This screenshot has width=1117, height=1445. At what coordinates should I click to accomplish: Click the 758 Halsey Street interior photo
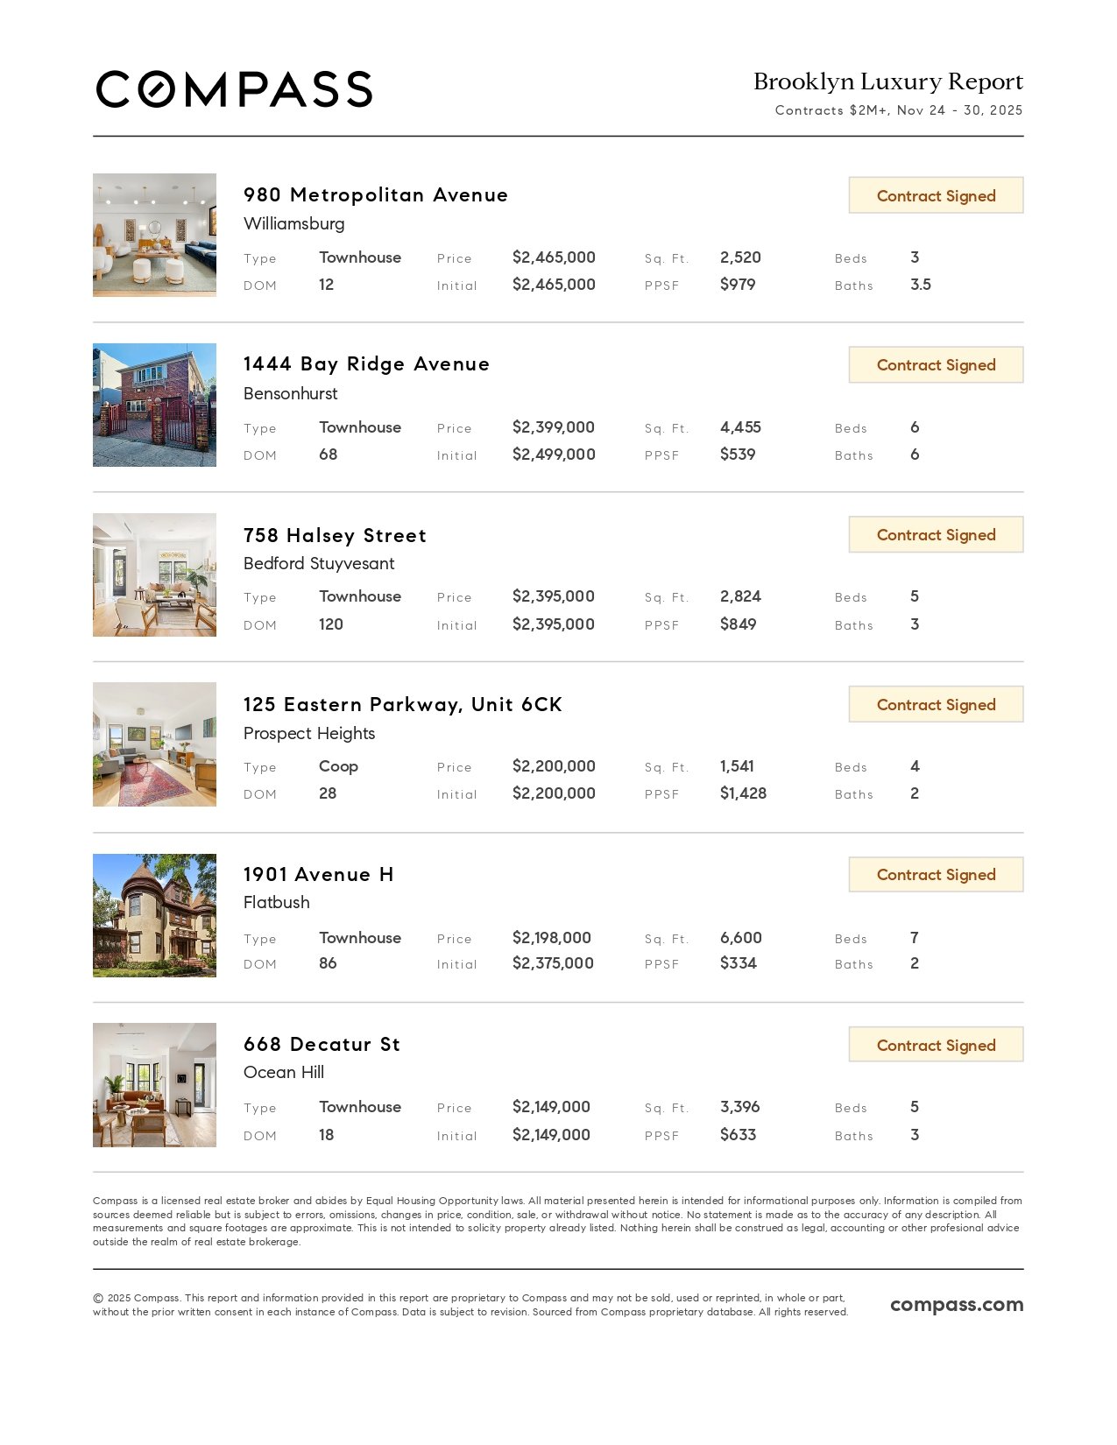pos(154,574)
